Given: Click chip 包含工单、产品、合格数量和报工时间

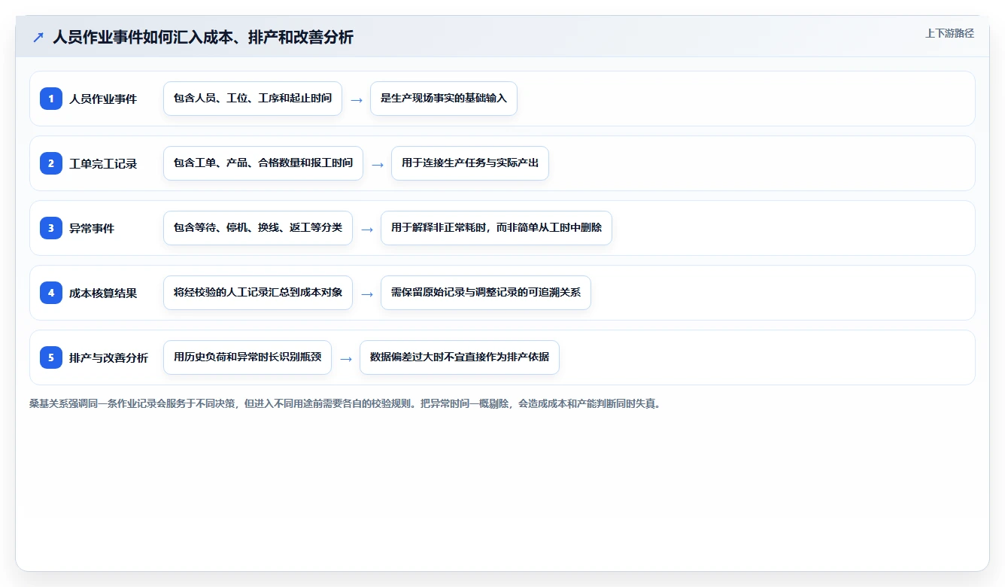Looking at the screenshot, I should (x=263, y=163).
